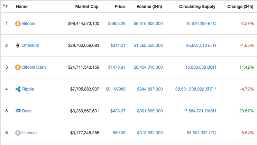Click supply 16,800,038 BCH

[201, 67]
